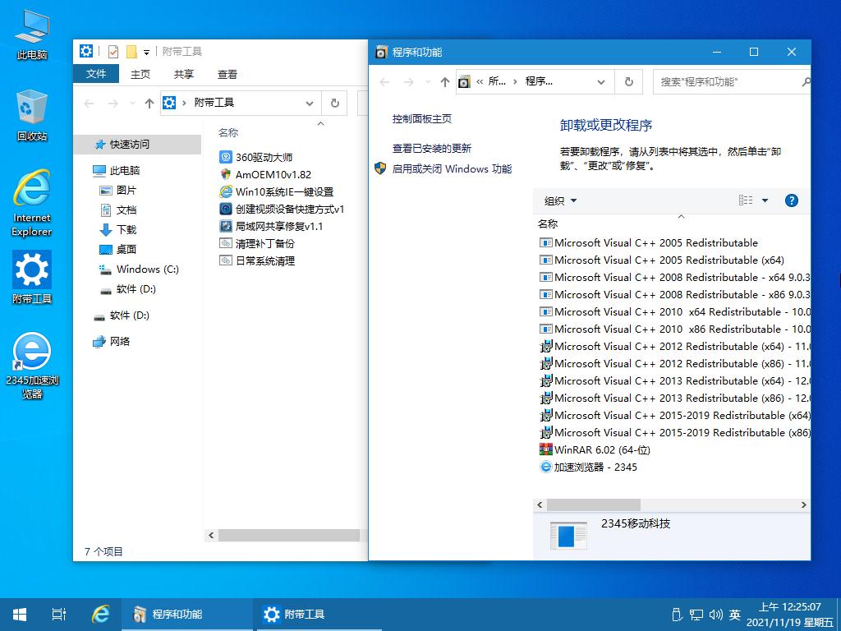Open 控制面板主页 link
This screenshot has width=841, height=631.
point(422,118)
